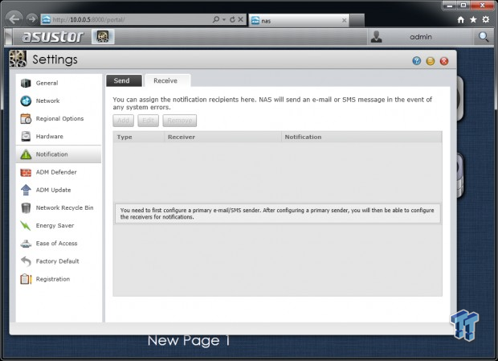The height and width of the screenshot is (361, 498).
Task: Open Regional Options calendar icon
Action: (26, 118)
